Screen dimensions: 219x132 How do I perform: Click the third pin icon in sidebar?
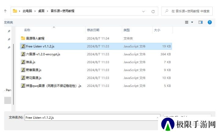(x=9, y=48)
